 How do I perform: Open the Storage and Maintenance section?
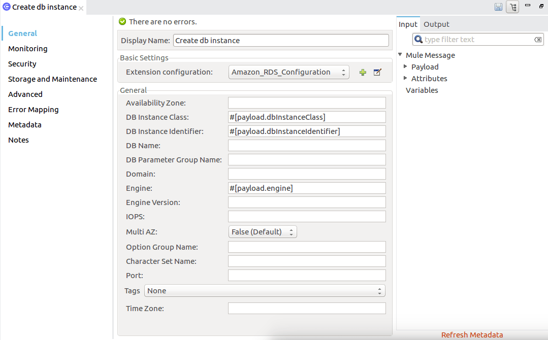tap(52, 79)
